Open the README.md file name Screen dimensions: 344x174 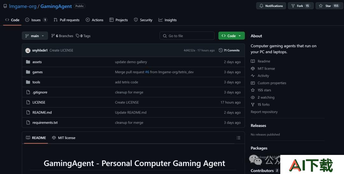pos(42,112)
